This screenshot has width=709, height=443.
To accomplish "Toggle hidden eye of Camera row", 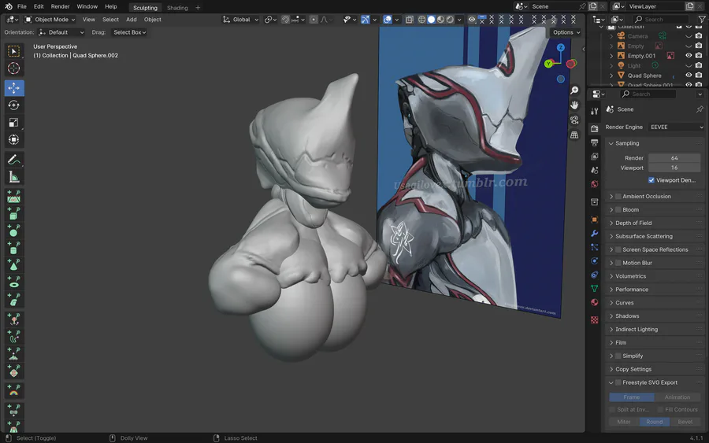I will (x=689, y=36).
